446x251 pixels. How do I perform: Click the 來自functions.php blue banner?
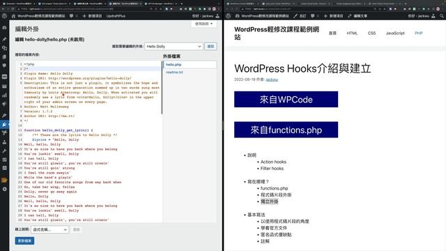[x=286, y=130]
